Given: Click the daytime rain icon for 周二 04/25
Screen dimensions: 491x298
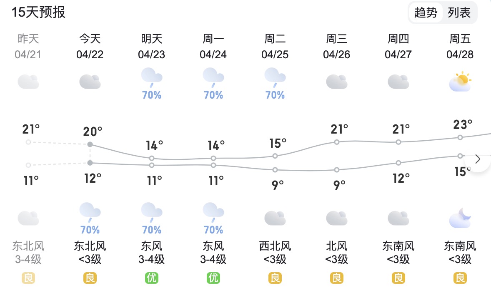Looking at the screenshot, I should (x=275, y=77).
